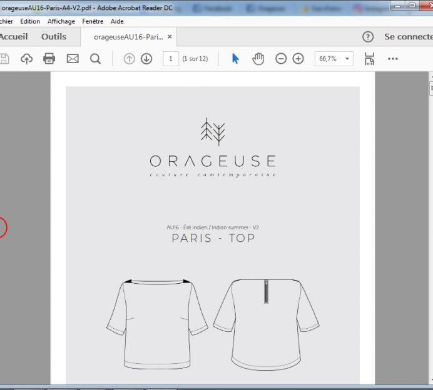Click the back view top drawing
Image resolution: width=433 pixels, height=390 pixels.
tap(266, 324)
